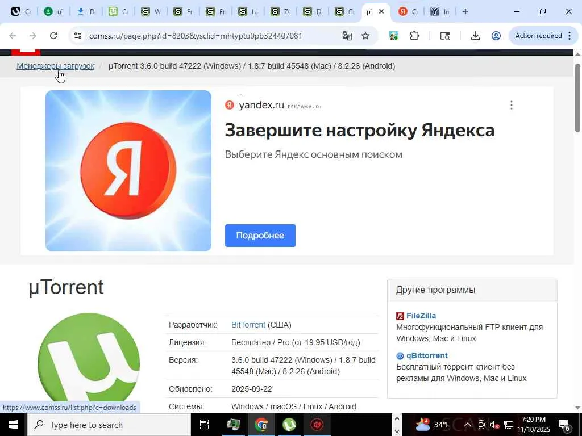Open µTorrent app from the taskbar

(289, 425)
